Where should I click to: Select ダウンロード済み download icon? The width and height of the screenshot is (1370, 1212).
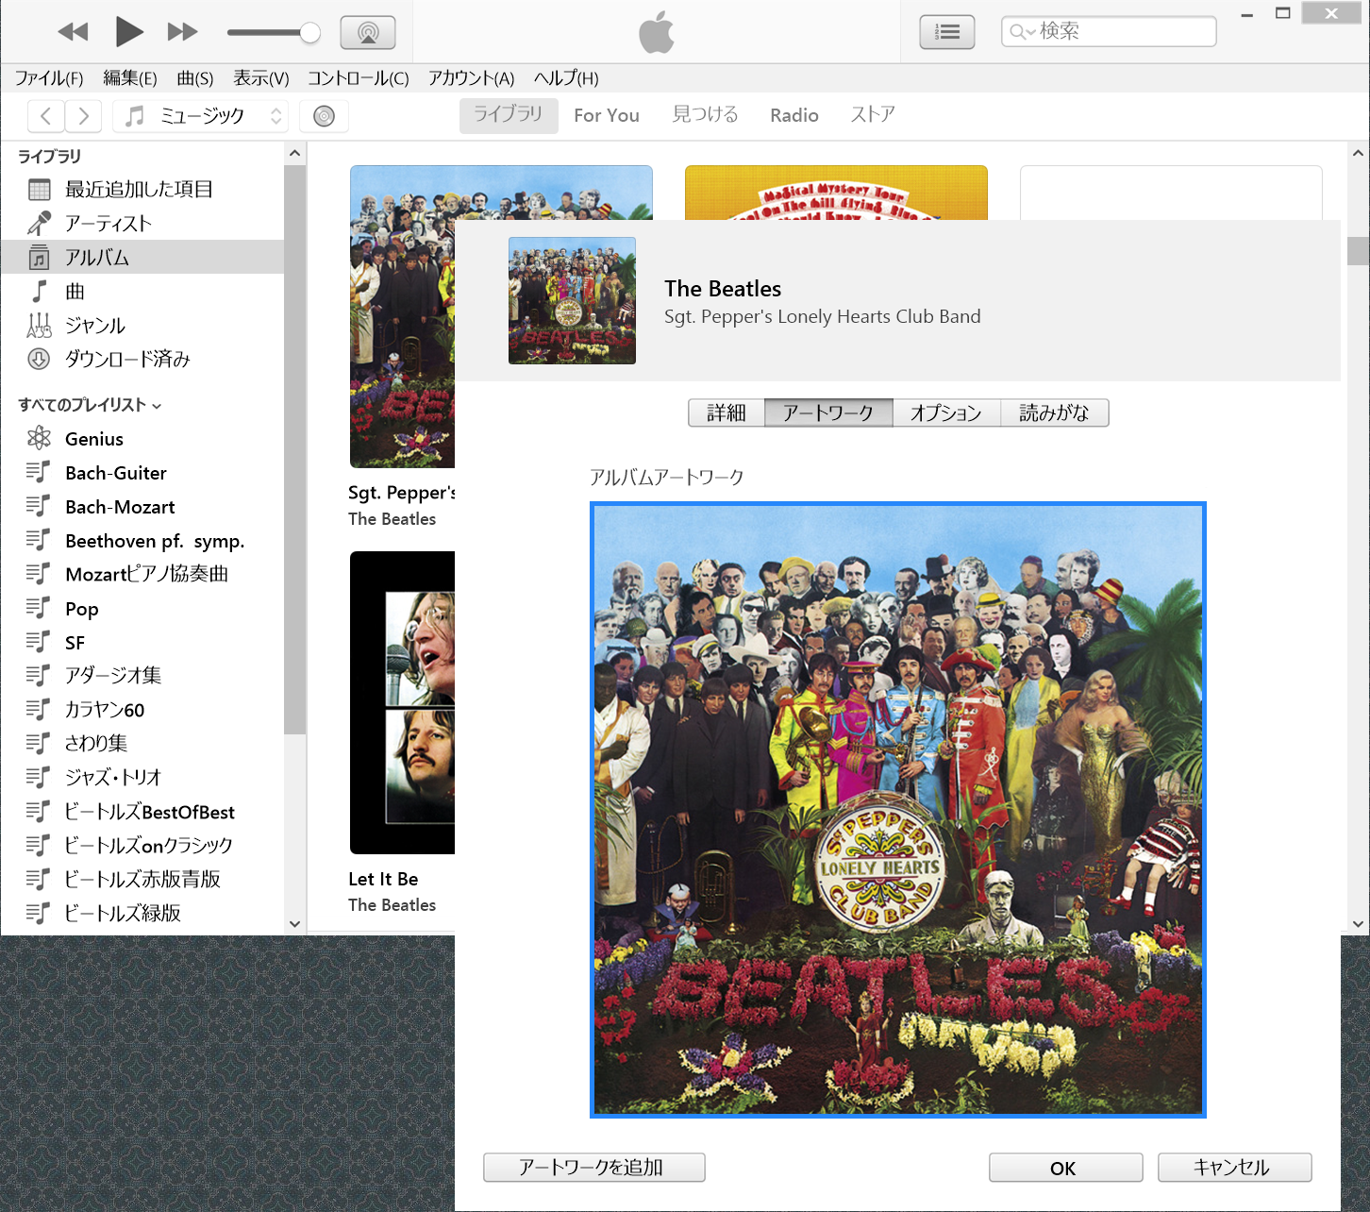(x=39, y=360)
